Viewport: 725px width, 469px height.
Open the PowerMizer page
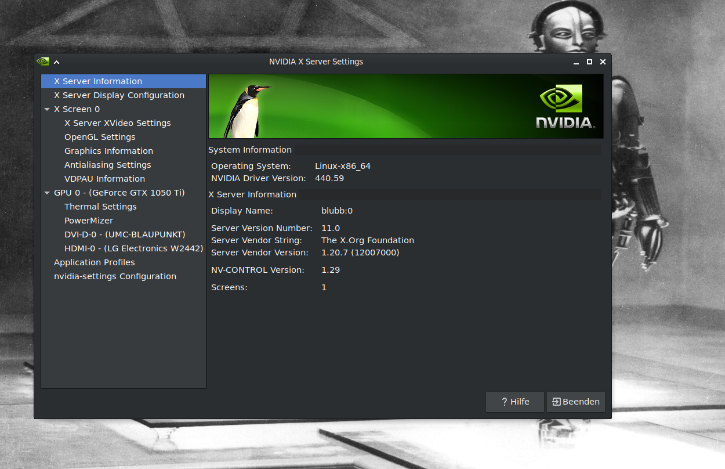[x=89, y=221]
